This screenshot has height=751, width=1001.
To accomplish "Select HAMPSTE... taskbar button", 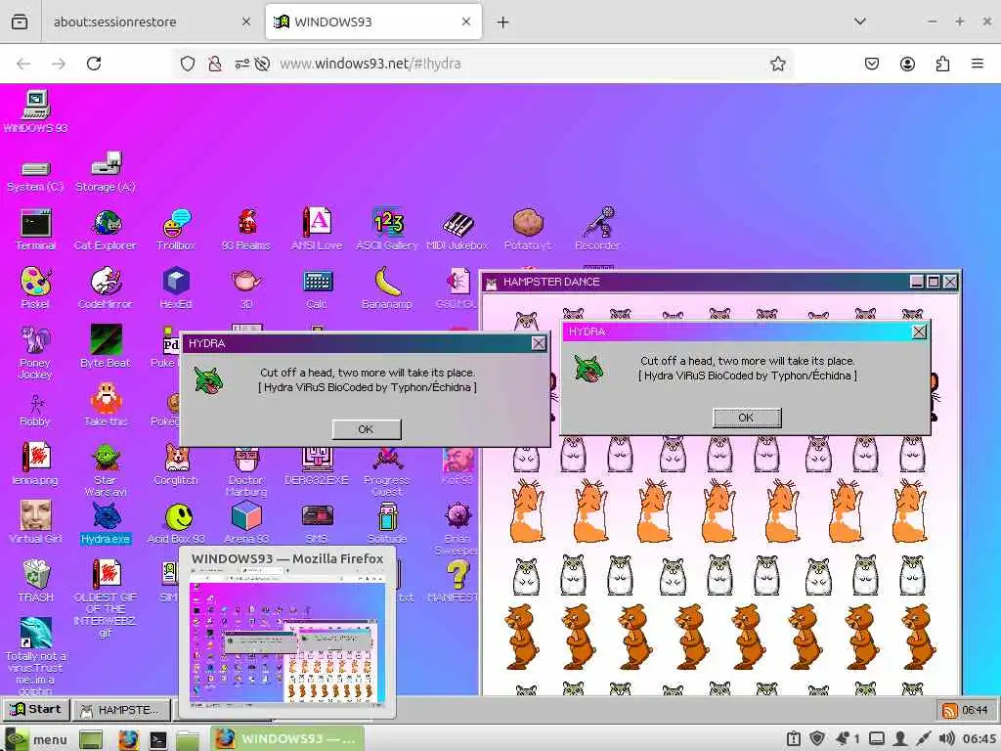I will [x=121, y=710].
